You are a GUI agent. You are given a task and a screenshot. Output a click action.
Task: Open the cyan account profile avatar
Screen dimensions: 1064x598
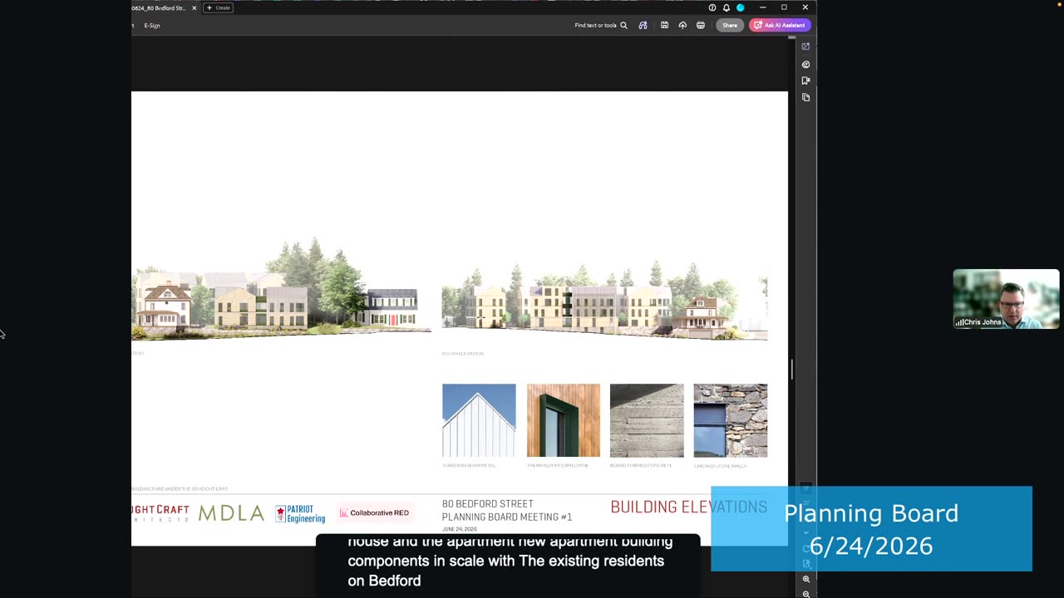click(x=741, y=7)
